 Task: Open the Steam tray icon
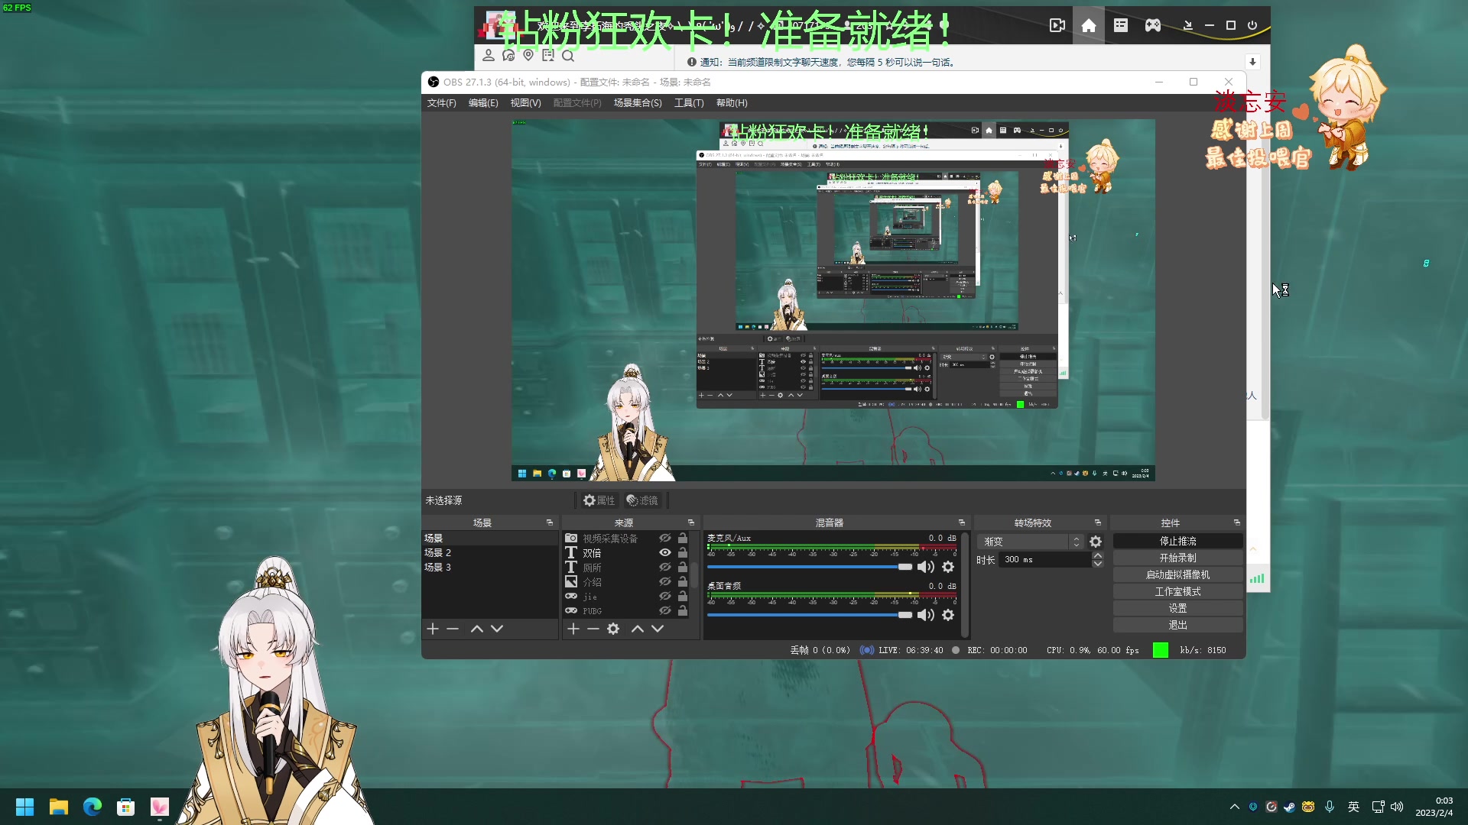(1290, 807)
